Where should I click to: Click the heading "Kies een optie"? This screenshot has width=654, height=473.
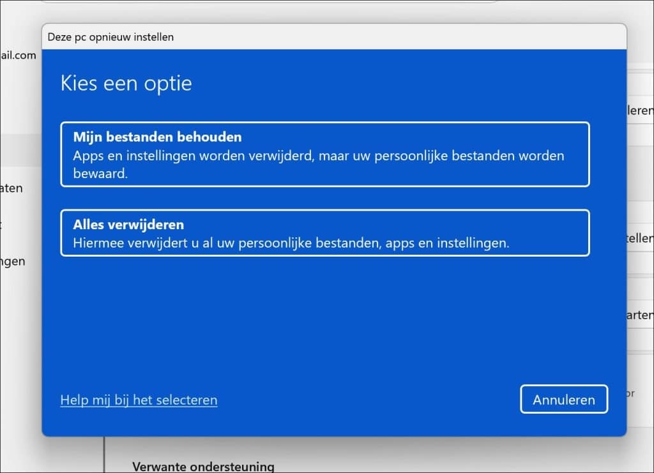point(125,83)
